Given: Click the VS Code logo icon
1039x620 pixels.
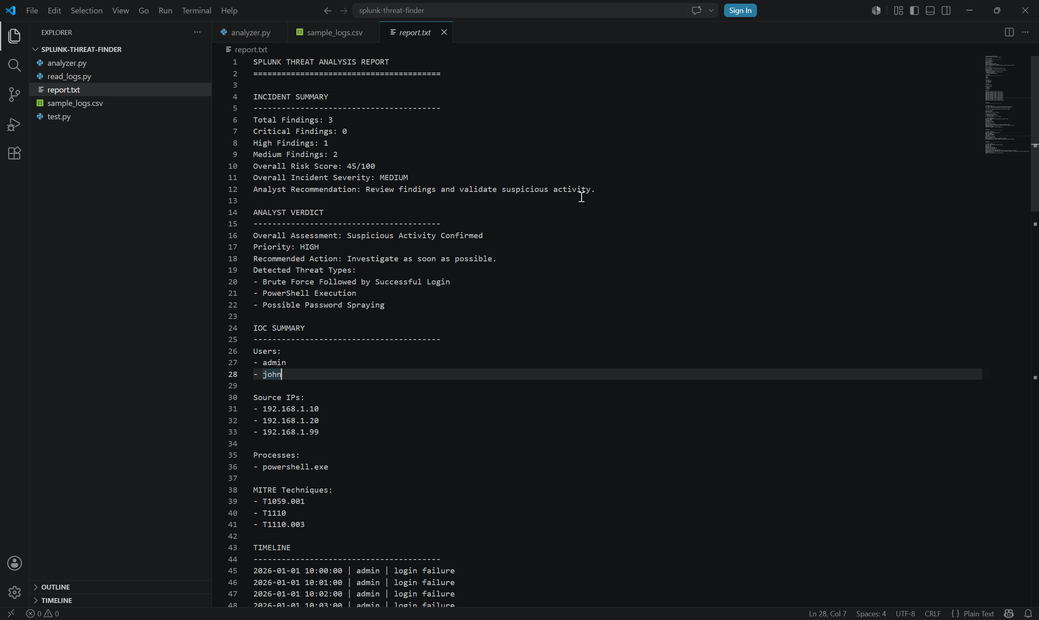Looking at the screenshot, I should (11, 11).
